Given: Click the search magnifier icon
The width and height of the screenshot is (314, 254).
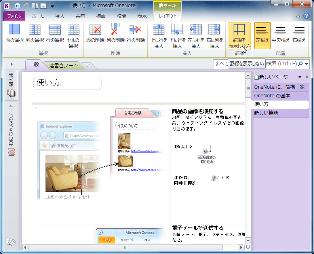Looking at the screenshot, I should (x=301, y=64).
